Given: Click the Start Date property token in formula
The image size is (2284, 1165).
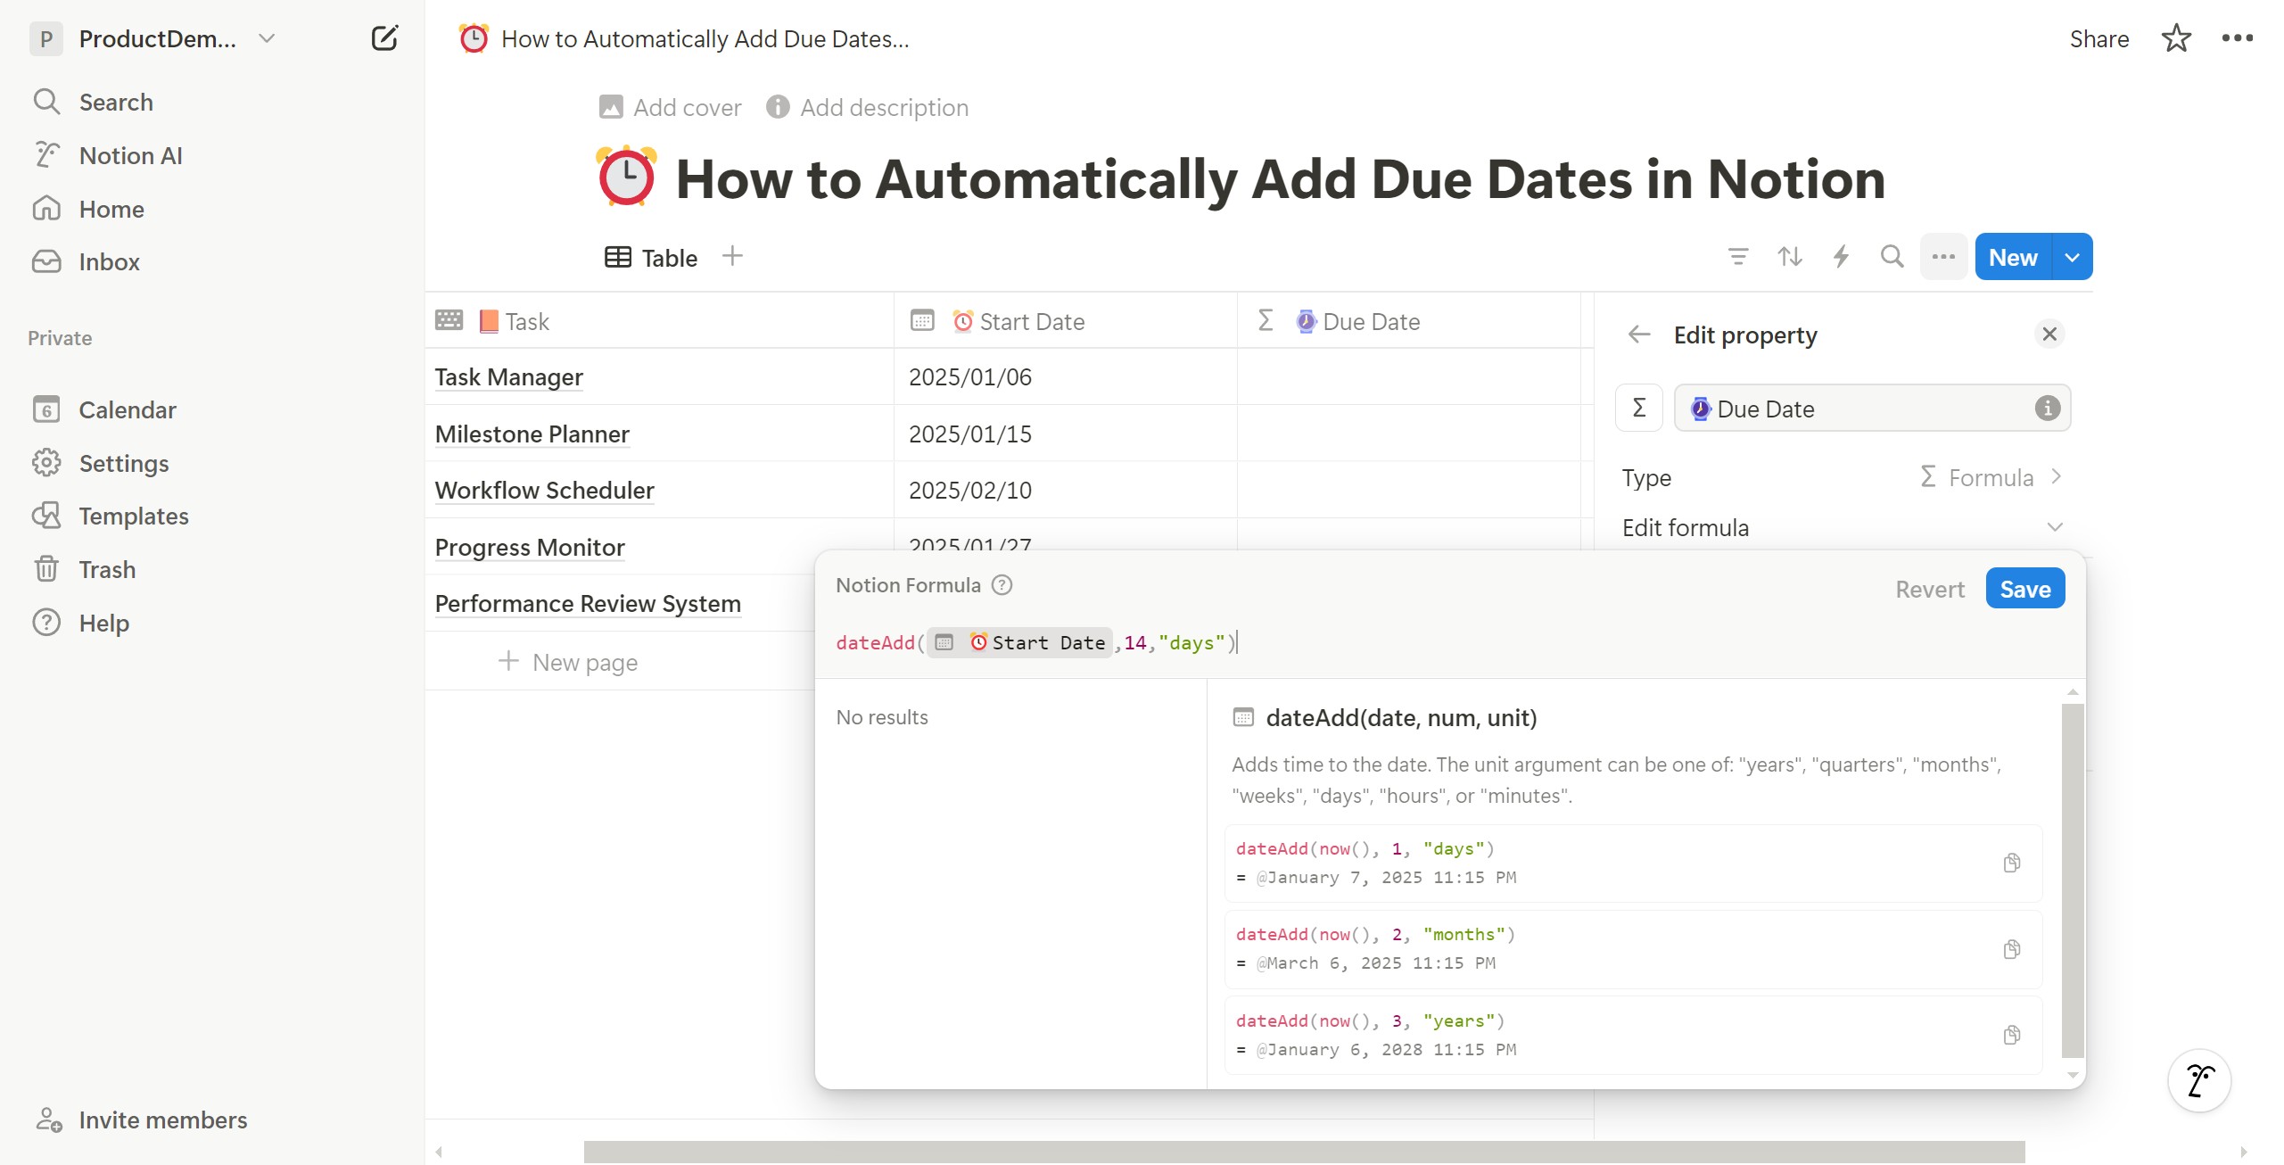Looking at the screenshot, I should coord(1019,642).
